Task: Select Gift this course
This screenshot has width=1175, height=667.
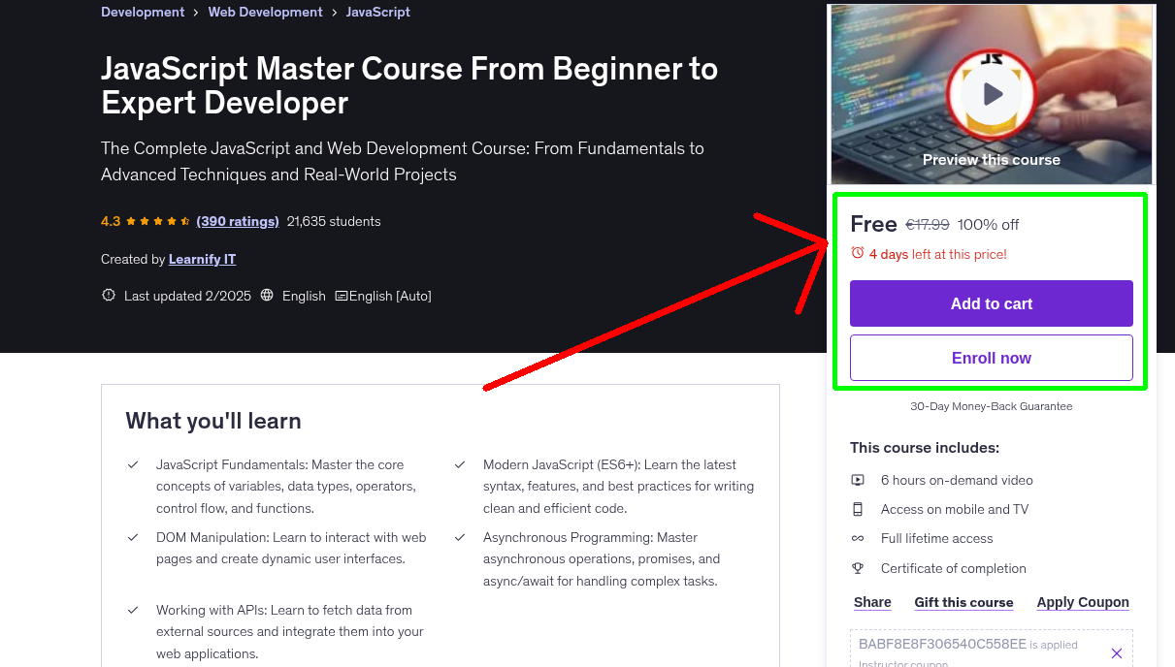Action: [963, 602]
